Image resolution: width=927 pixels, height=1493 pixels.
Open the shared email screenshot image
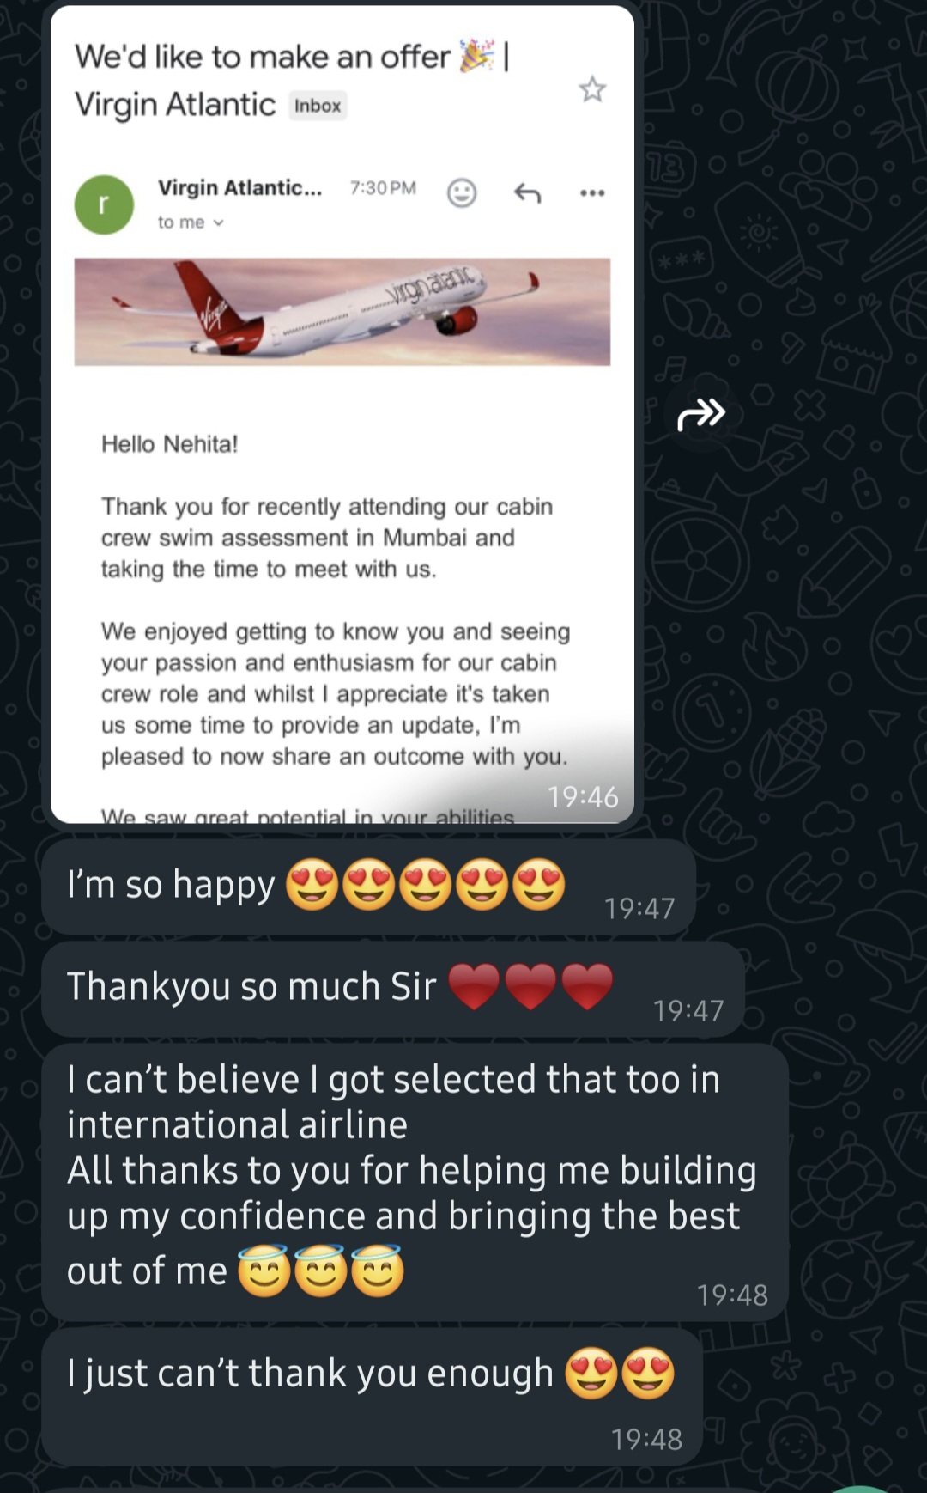[342, 414]
